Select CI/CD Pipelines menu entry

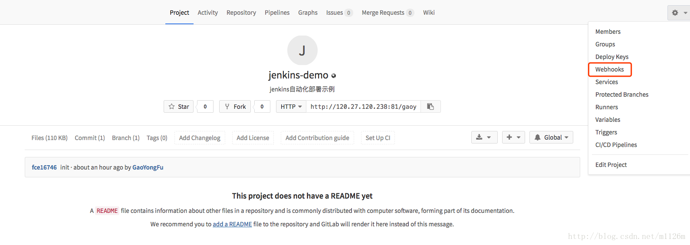(x=616, y=145)
